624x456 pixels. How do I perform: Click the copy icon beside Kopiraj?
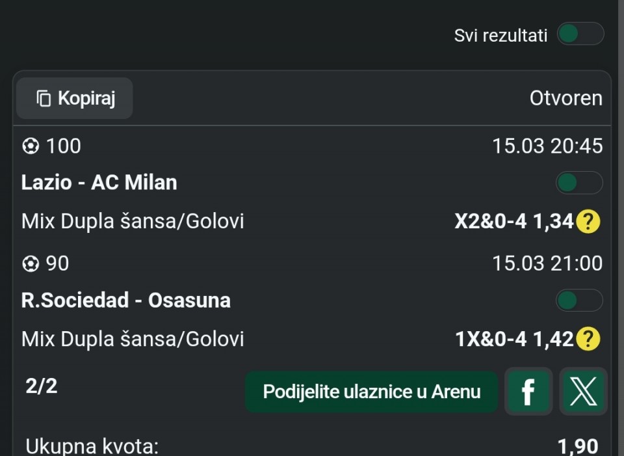tap(44, 99)
